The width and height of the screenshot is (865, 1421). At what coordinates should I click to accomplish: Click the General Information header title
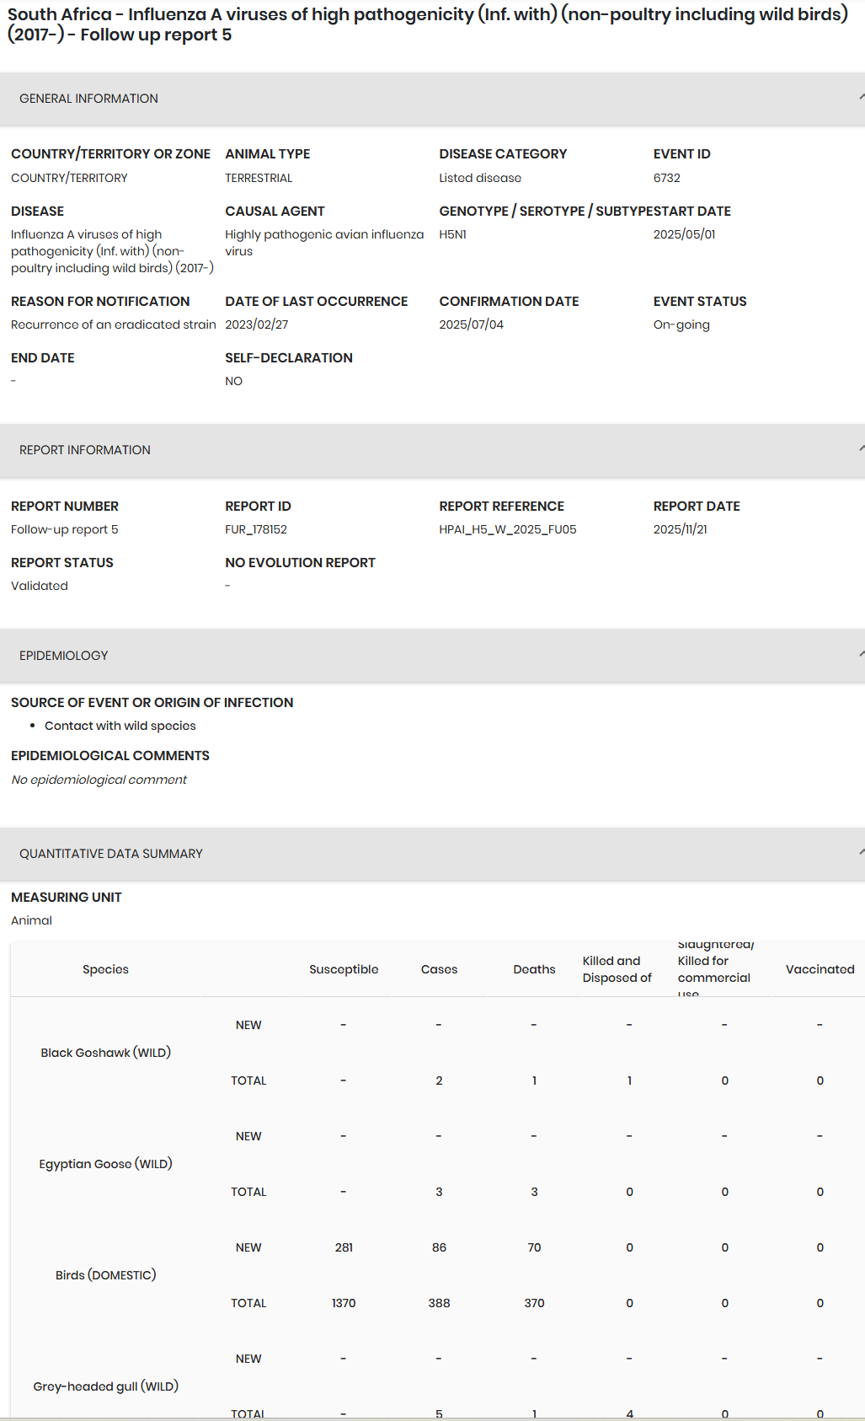pyautogui.click(x=88, y=99)
